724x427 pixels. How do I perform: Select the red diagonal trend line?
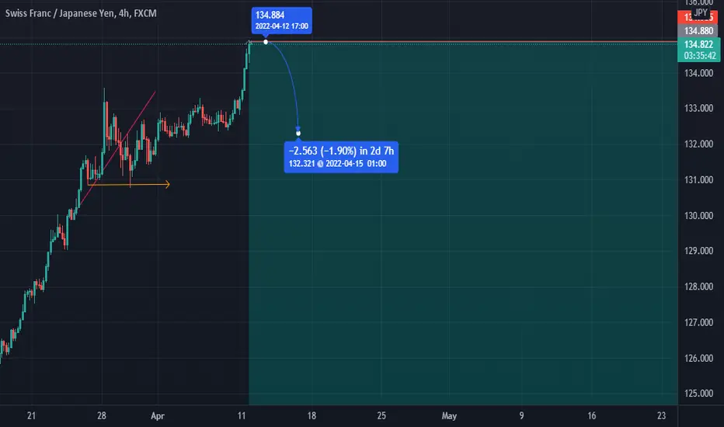(117, 148)
